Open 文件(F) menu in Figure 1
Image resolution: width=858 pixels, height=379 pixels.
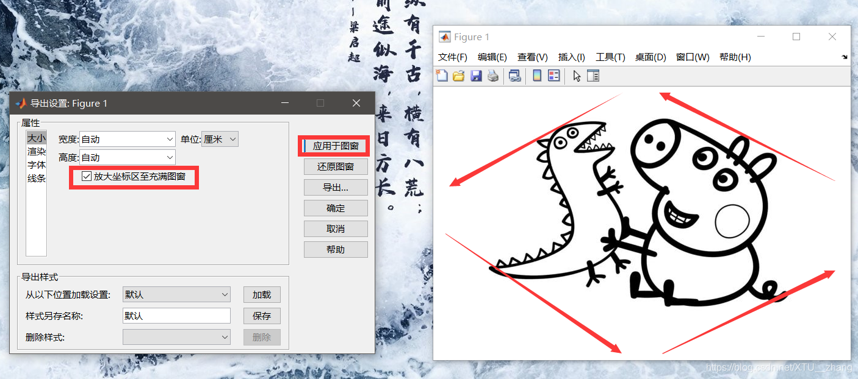(453, 57)
